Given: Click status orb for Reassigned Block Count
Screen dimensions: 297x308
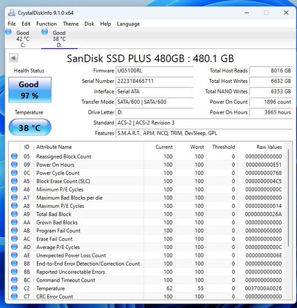Looking at the screenshot, I should click(x=14, y=156).
